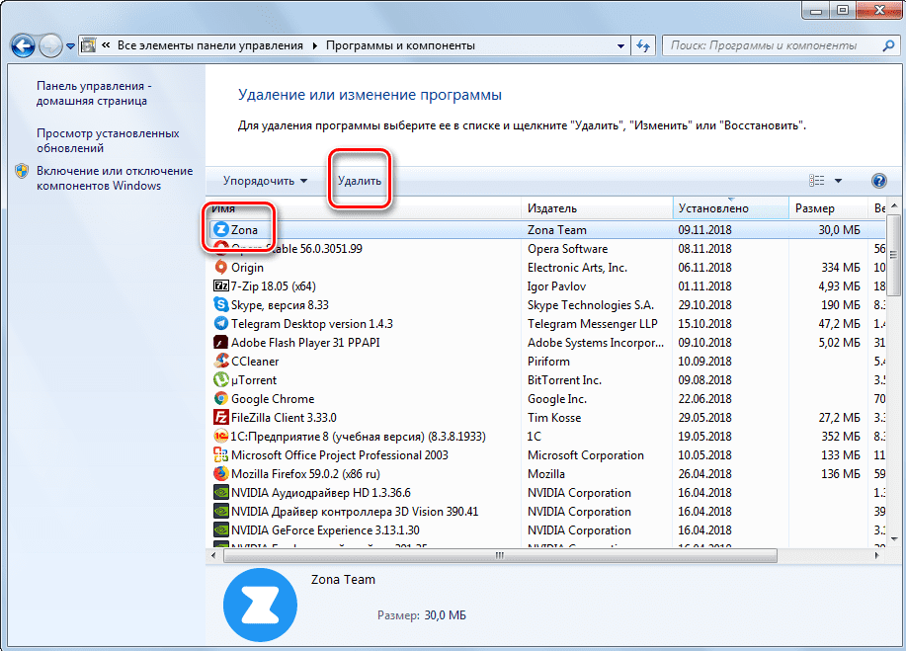906x651 pixels.
Task: Click the large Zona logo in details pane
Action: click(260, 605)
